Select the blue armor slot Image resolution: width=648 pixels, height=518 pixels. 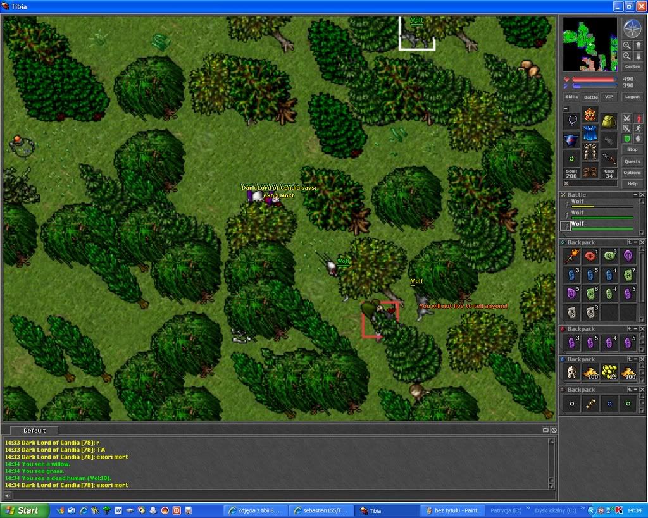coord(590,133)
